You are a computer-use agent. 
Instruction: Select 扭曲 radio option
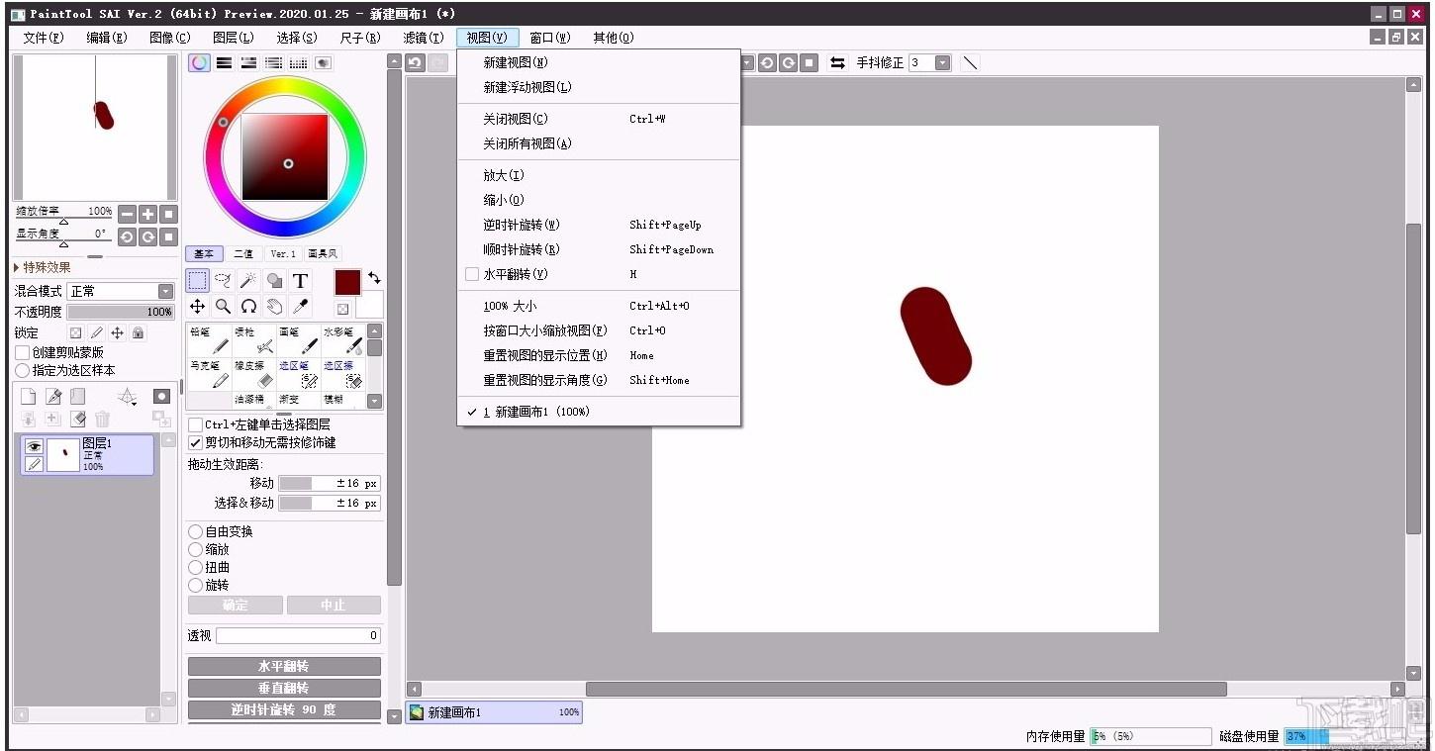click(195, 567)
